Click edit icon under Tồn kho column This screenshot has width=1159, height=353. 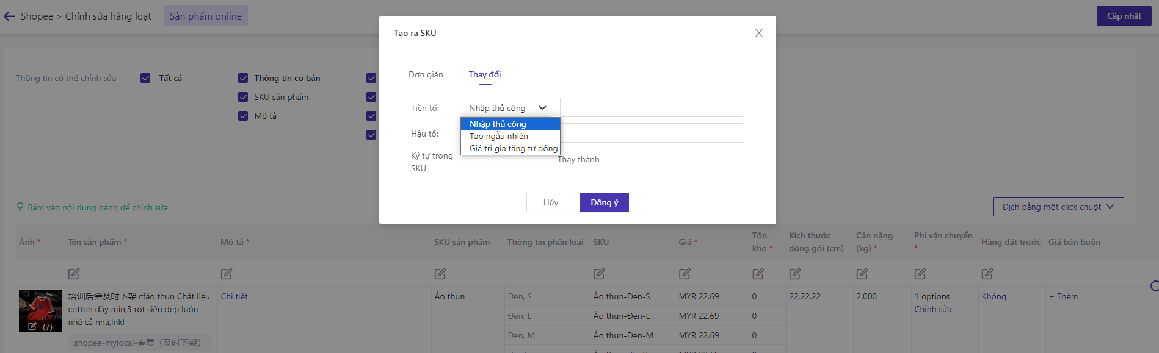(x=758, y=274)
